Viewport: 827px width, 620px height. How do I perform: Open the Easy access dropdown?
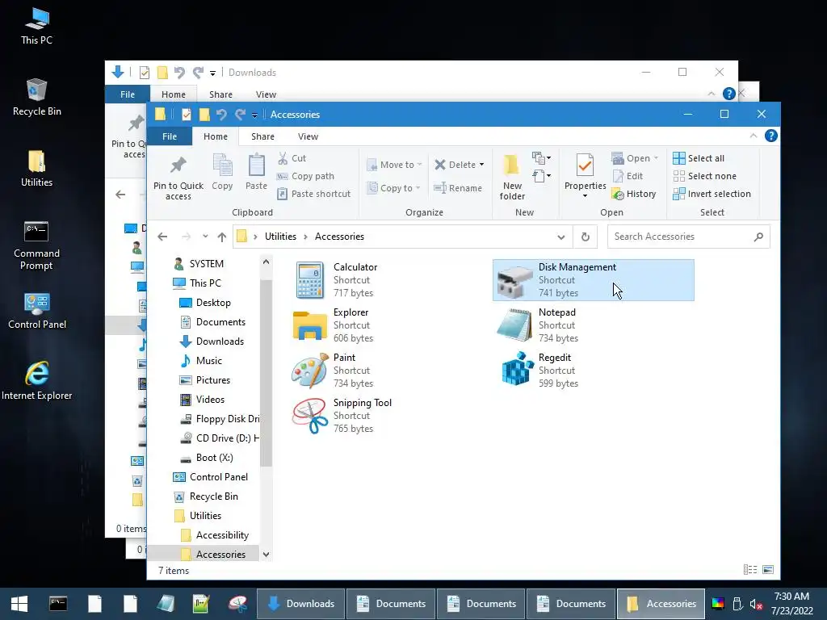pos(542,175)
